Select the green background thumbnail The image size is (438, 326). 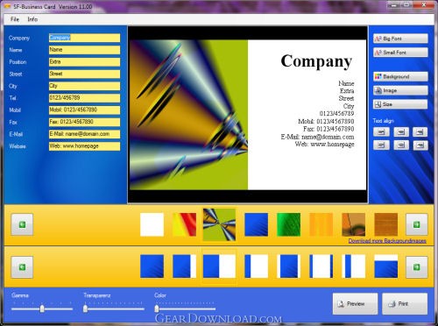click(x=288, y=224)
